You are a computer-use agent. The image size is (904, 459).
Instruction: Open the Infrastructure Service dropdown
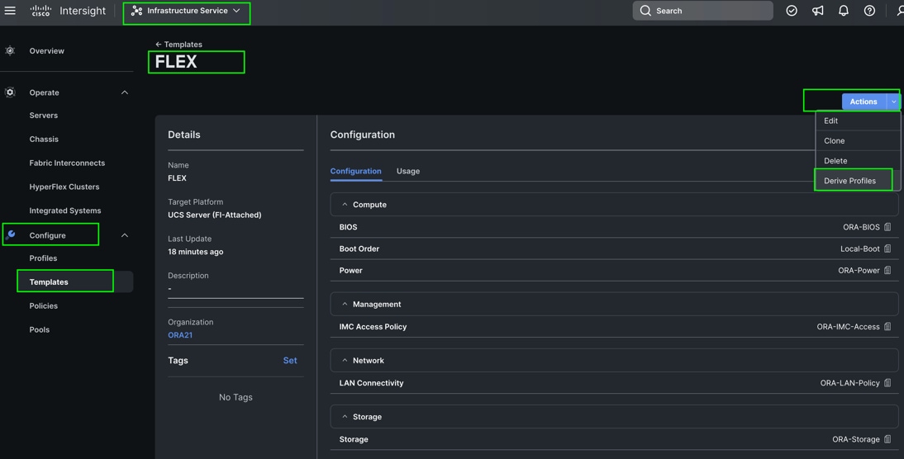point(187,11)
